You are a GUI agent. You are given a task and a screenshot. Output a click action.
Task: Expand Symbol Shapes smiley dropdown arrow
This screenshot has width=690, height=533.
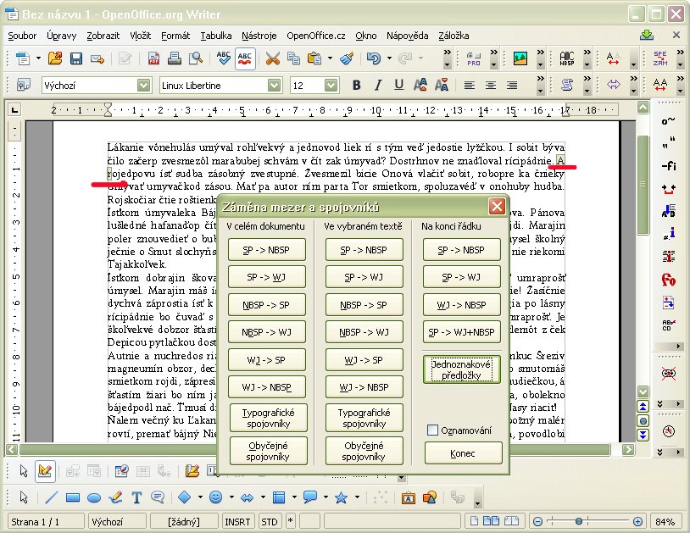click(x=231, y=497)
